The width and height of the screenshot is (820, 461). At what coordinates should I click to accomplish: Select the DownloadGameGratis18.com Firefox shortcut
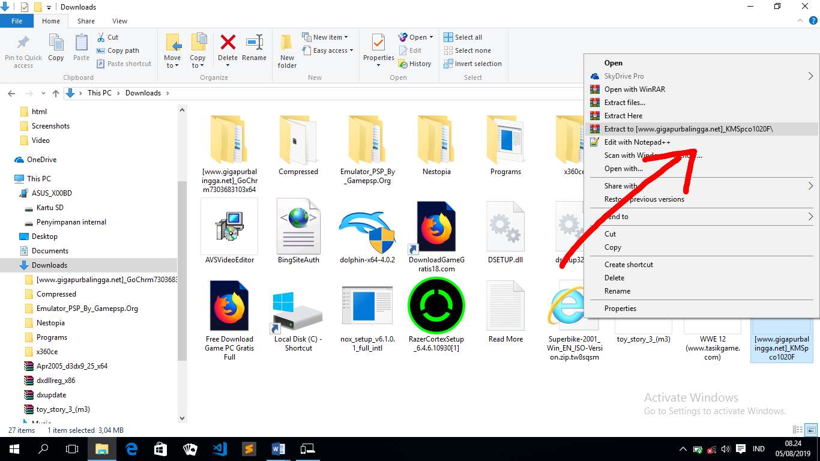(436, 228)
